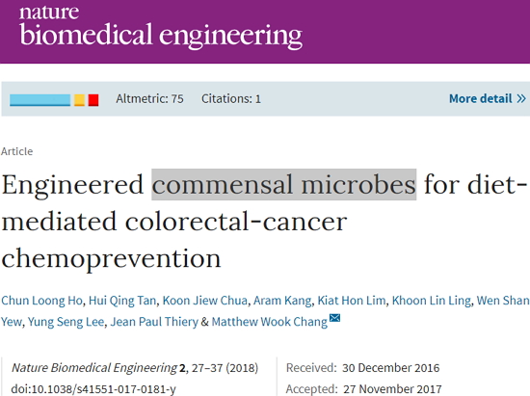Screen dimensions: 530x396
Task: Click corresponding author Matthew Wook Chang
Action: tap(270, 322)
